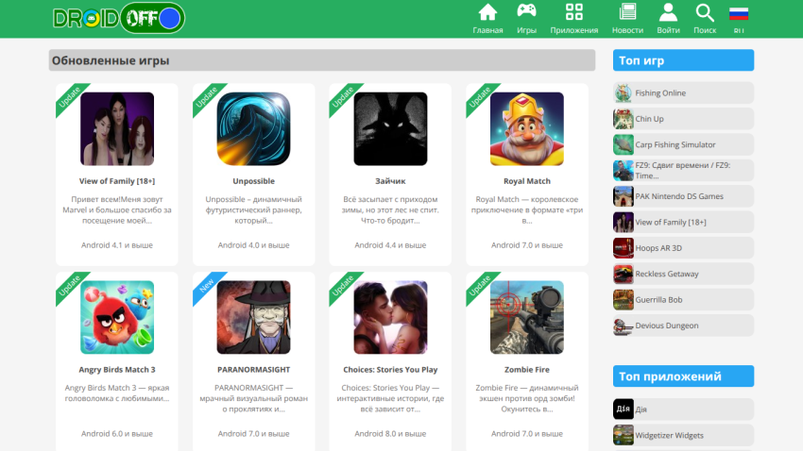Open the PARANORMASIGHT game thumbnail

click(253, 317)
